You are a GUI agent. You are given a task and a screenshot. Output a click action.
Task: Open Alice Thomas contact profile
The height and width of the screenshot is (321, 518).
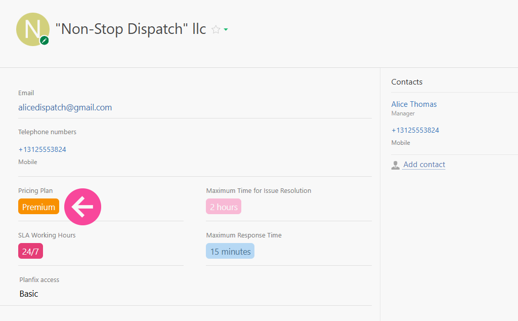click(x=414, y=104)
